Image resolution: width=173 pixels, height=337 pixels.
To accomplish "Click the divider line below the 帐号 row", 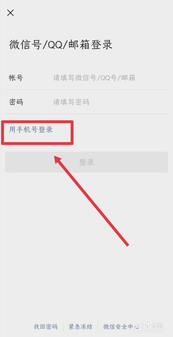I will click(x=86, y=90).
